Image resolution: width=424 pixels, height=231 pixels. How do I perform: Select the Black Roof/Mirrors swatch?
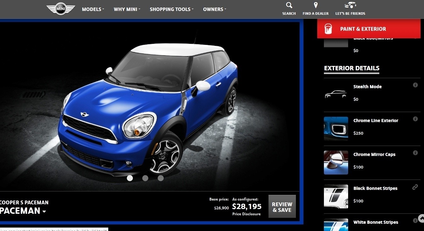point(336,43)
